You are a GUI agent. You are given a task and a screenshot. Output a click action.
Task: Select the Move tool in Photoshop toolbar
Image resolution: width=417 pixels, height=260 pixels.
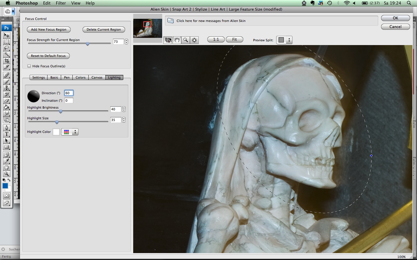[6, 35]
